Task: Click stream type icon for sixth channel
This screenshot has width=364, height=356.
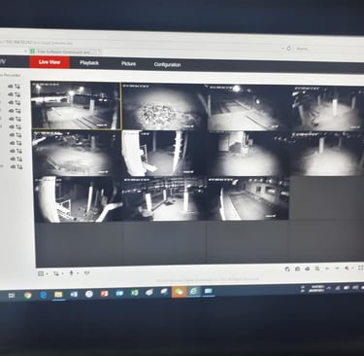Action: click(18, 127)
